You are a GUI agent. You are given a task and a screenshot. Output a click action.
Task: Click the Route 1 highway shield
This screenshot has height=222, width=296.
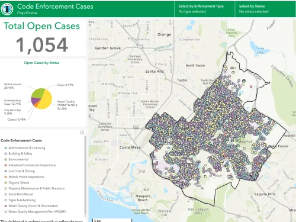(131, 195)
